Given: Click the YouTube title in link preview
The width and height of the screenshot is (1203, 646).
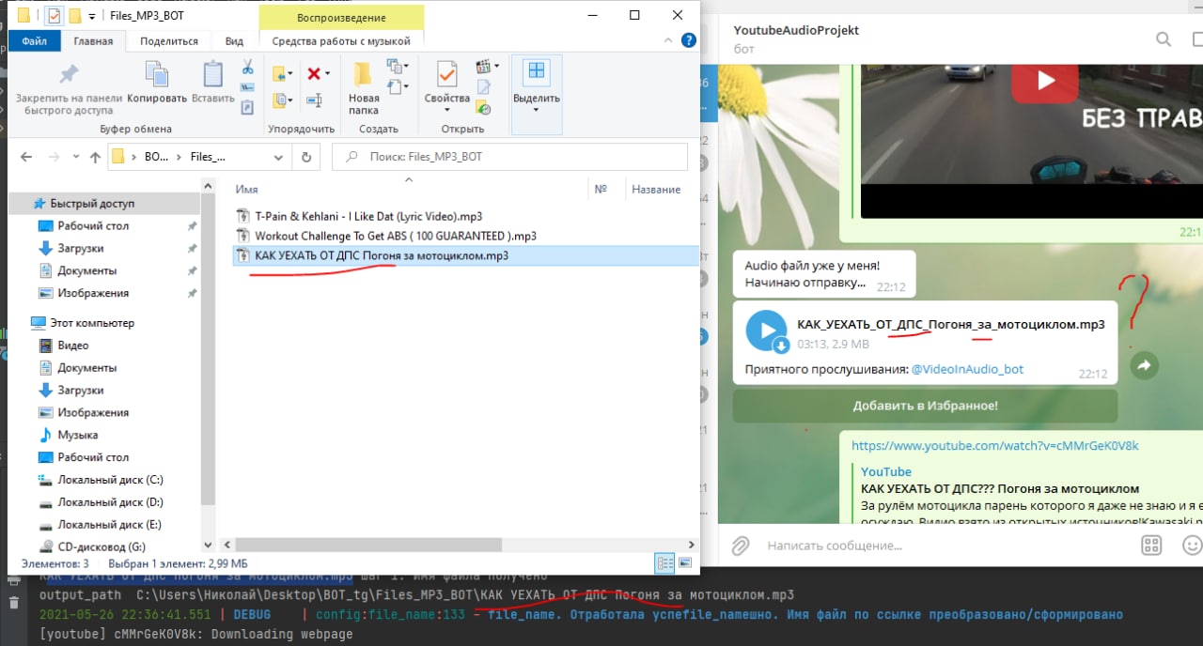Looking at the screenshot, I should coord(886,471).
